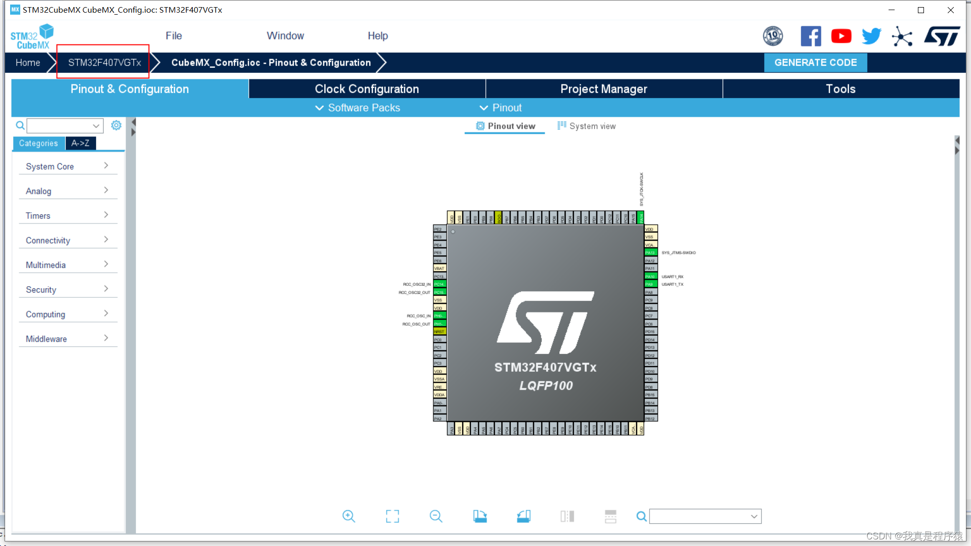Click the STM32CubeMX logo
Screen dimensions: 971x546
pos(32,36)
